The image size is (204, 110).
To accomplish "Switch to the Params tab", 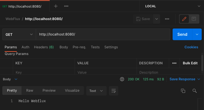I will [x=11, y=47].
